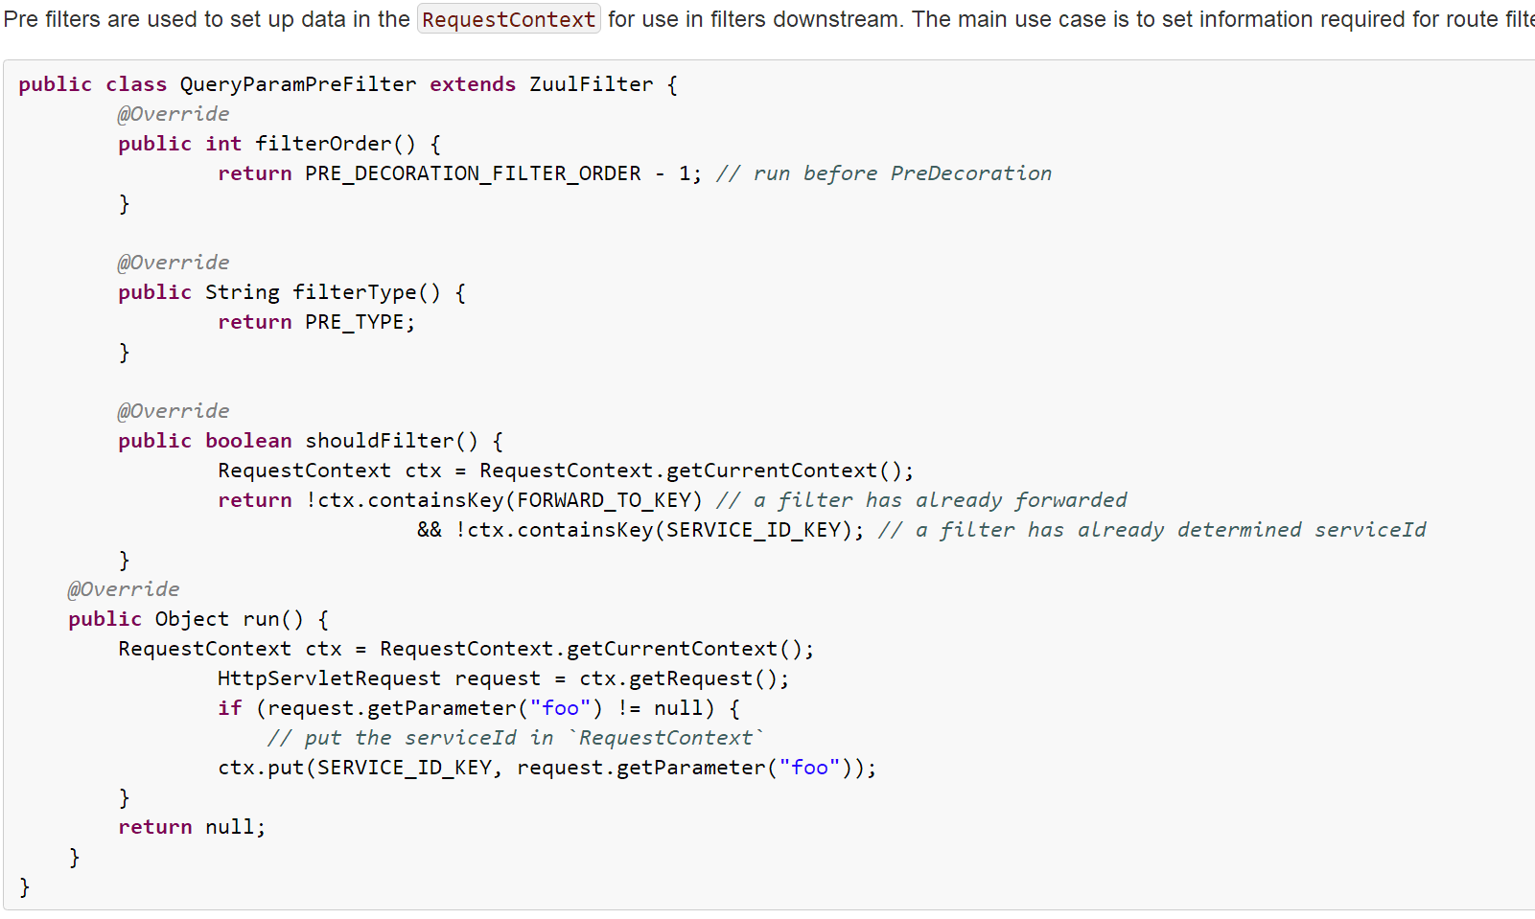The image size is (1535, 919).
Task: Click the 'run before PreDecoration' comment
Action: point(884,173)
